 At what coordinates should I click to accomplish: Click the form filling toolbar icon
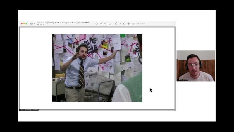tap(133, 24)
